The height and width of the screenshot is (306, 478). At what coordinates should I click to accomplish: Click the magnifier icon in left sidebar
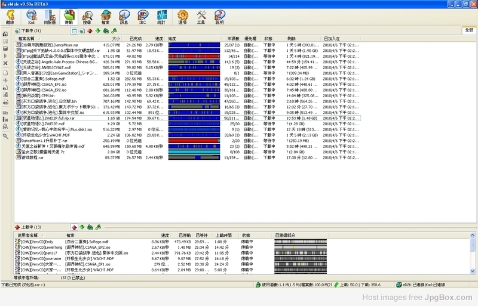(x=5, y=137)
